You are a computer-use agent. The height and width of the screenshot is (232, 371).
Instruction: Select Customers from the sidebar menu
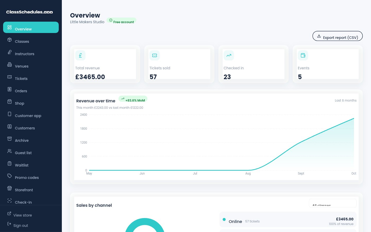(x=31, y=126)
